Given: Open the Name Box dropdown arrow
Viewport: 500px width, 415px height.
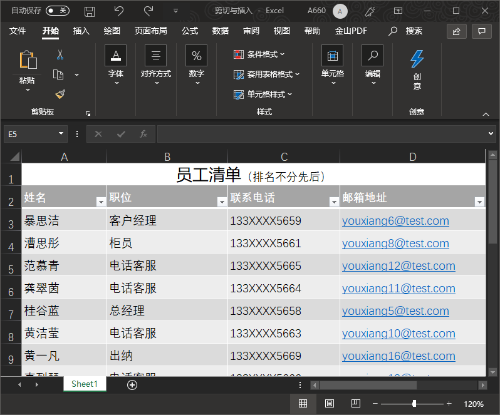Looking at the screenshot, I should (61, 133).
